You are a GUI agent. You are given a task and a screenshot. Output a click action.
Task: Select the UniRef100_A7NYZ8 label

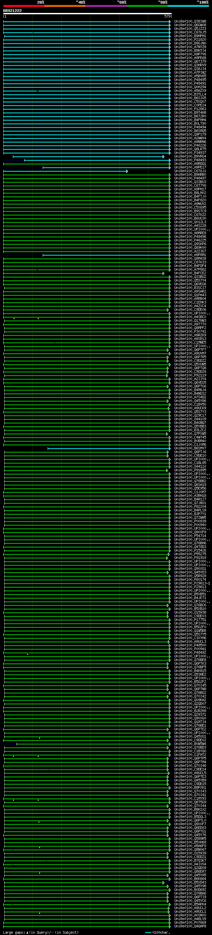tap(190, 47)
